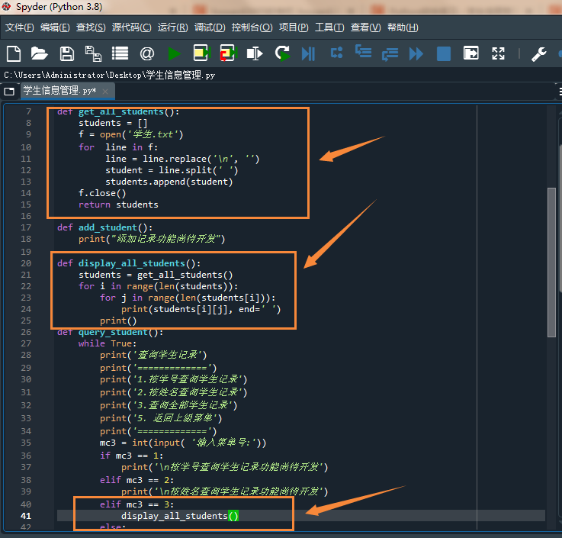Re-run last script icon
The width and height of the screenshot is (562, 538).
282,53
